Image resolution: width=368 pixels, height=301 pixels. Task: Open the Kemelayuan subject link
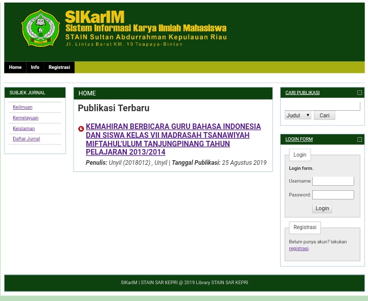pyautogui.click(x=26, y=118)
